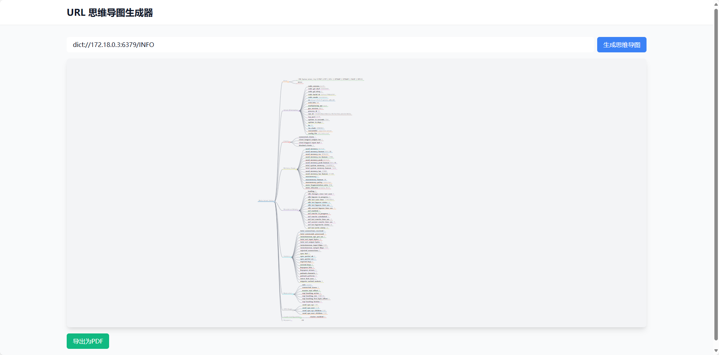Toggle the Redis Server Status root node circle
This screenshot has height=355, width=719.
[275, 201]
